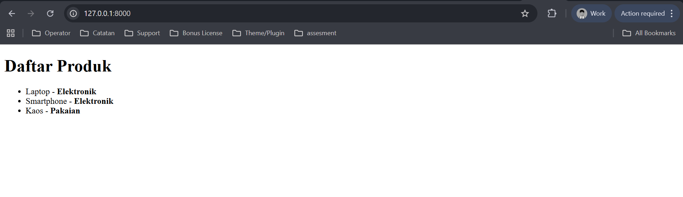Expand the assesment bookmark folder
This screenshot has width=683, height=197.
pyautogui.click(x=315, y=33)
